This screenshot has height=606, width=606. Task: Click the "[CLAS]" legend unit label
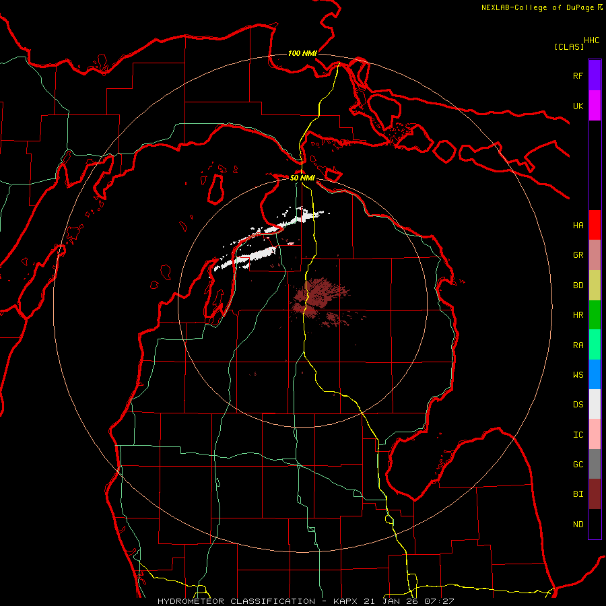click(569, 46)
